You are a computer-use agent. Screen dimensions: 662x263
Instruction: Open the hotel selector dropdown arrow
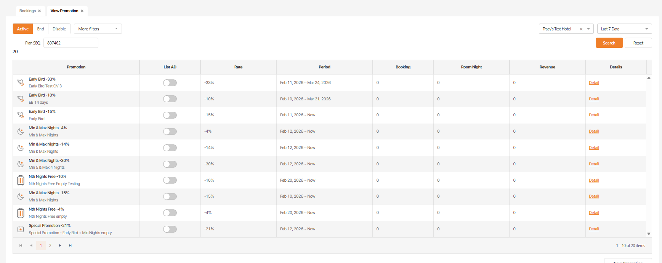tap(588, 29)
